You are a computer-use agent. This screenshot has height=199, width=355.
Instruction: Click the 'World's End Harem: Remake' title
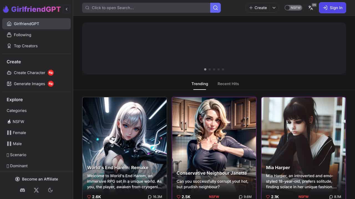click(x=118, y=167)
